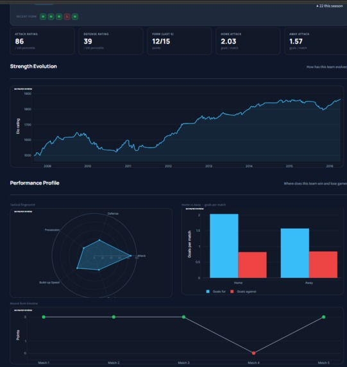
Task: Click the Attack Rating value 86
Action: point(19,42)
